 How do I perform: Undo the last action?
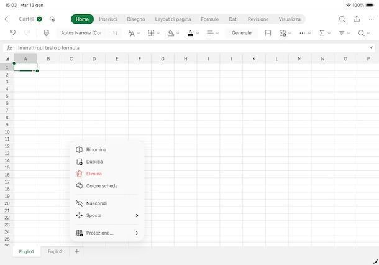click(12, 33)
